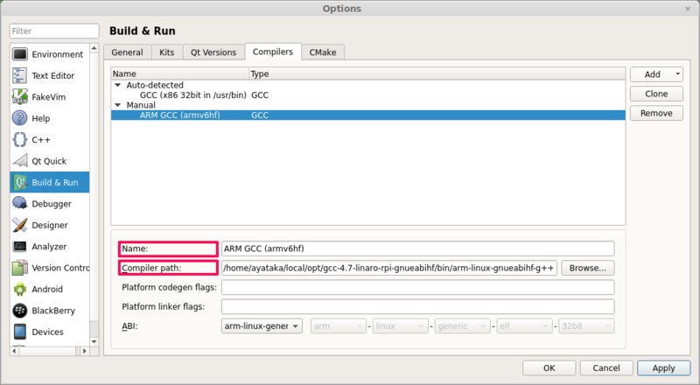The width and height of the screenshot is (700, 385).
Task: Click the Type column header
Action: pyautogui.click(x=437, y=73)
